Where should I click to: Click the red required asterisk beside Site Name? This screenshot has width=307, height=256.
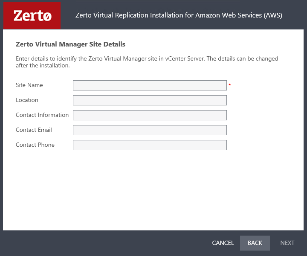tap(230, 85)
